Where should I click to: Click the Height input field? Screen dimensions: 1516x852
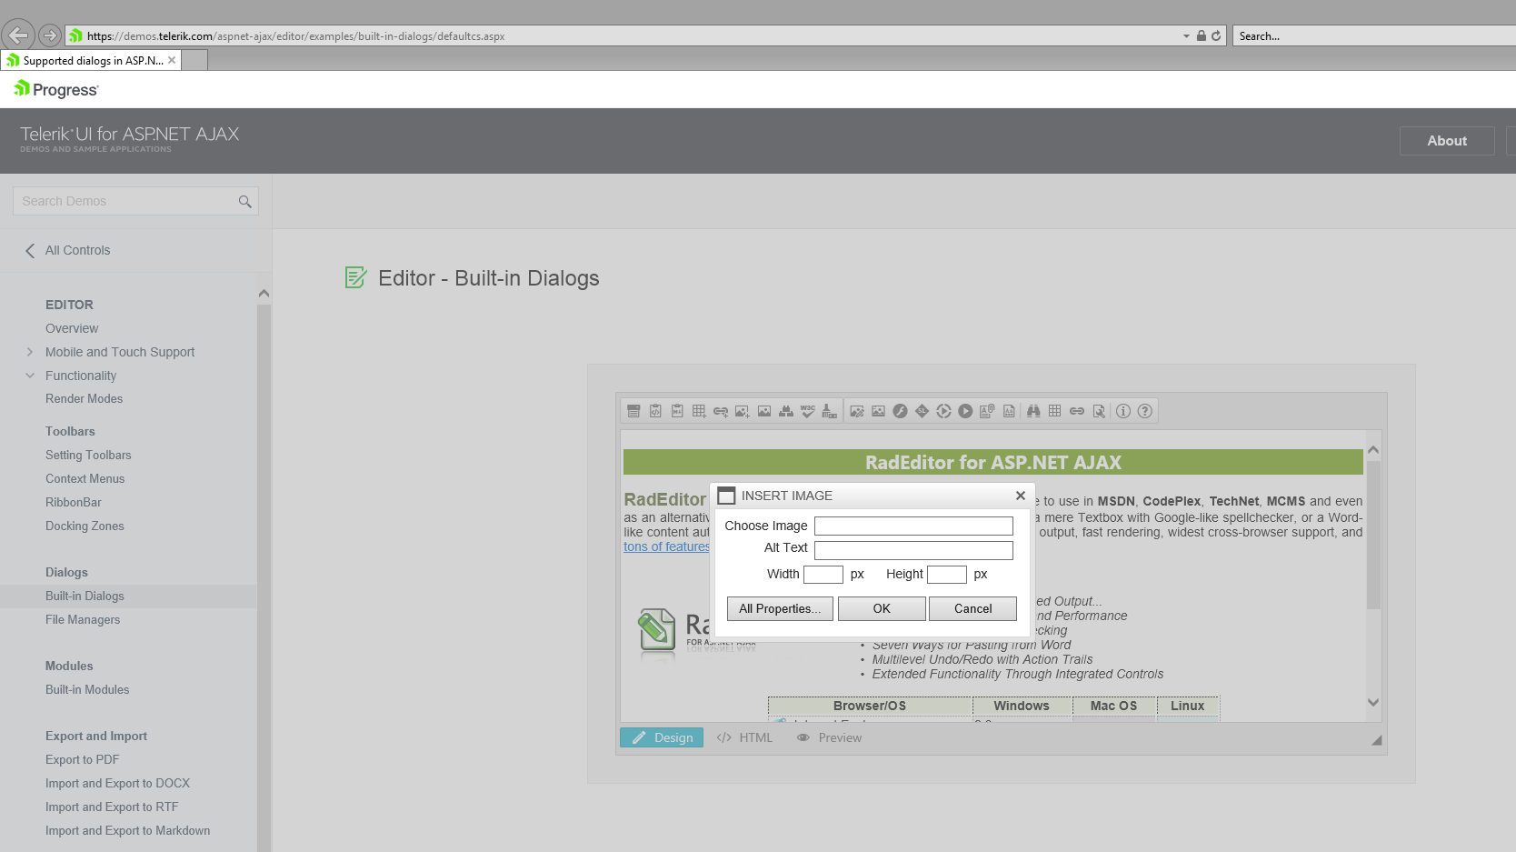[947, 574]
